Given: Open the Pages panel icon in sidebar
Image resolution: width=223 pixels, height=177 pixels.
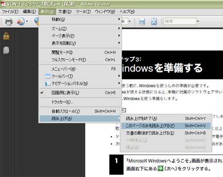Looking at the screenshot, I should coord(6,50).
